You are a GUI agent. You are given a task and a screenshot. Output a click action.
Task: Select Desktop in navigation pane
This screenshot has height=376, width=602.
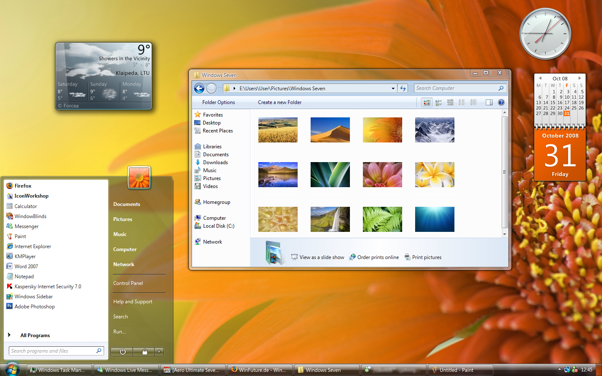[207, 123]
